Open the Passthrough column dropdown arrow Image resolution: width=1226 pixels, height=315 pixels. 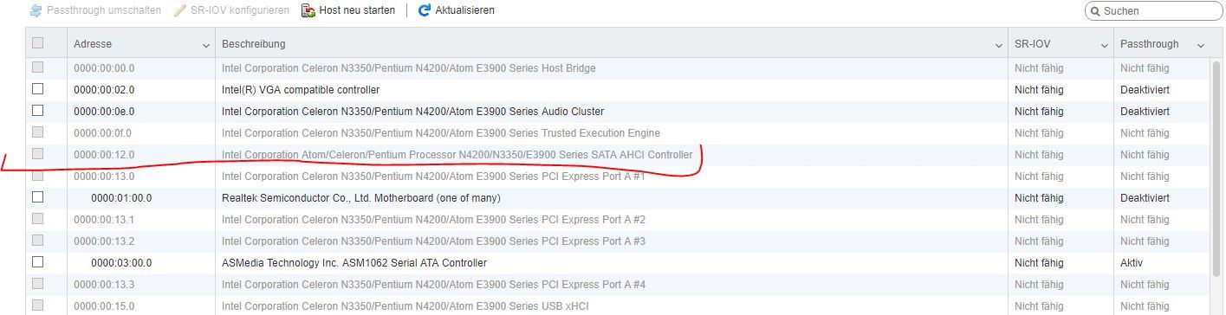tap(1201, 45)
